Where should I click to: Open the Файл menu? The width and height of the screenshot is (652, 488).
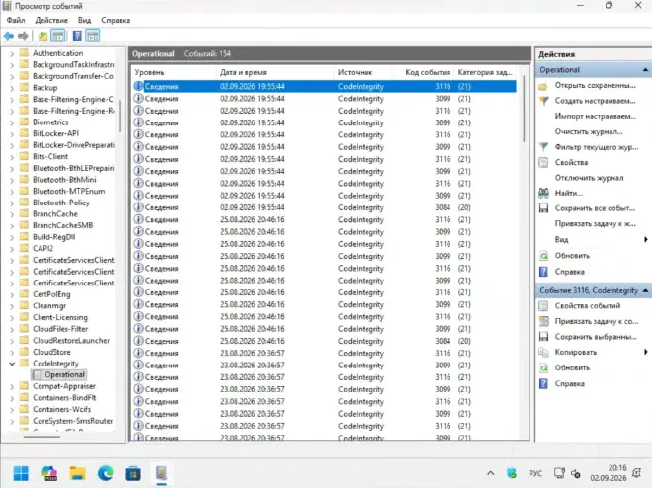click(16, 20)
